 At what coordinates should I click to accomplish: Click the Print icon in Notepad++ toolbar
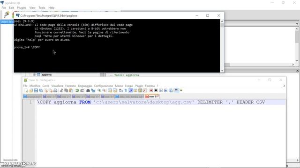tap(55, 91)
